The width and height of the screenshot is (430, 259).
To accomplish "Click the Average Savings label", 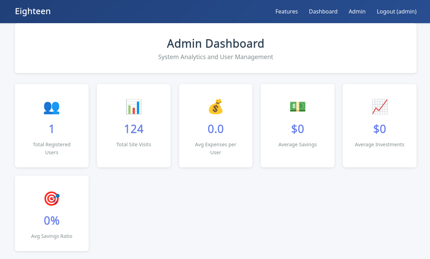I will click(297, 145).
